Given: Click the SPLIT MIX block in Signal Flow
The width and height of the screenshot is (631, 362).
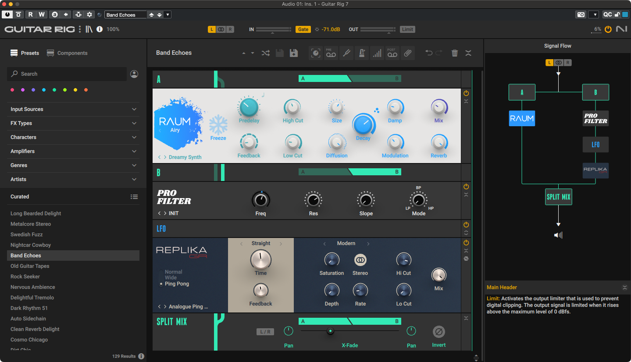Looking at the screenshot, I should 559,197.
